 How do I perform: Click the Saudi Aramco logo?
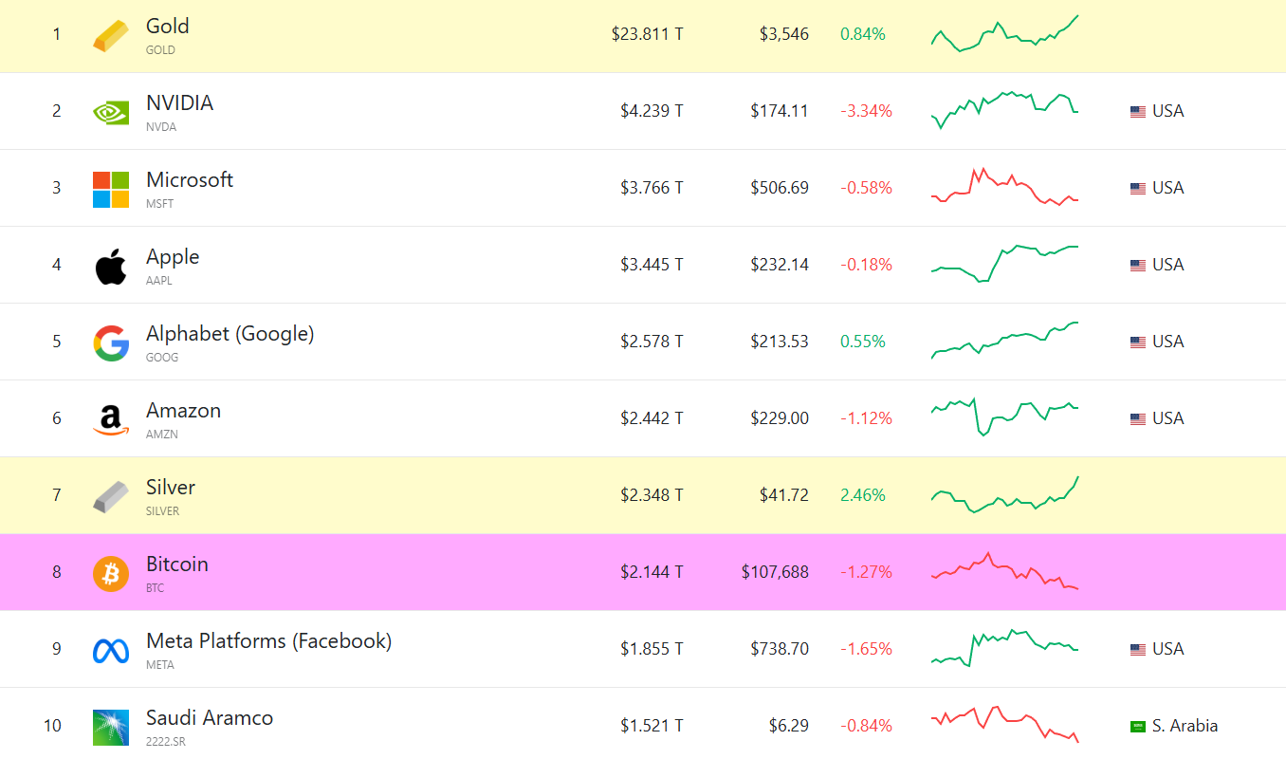(x=111, y=727)
